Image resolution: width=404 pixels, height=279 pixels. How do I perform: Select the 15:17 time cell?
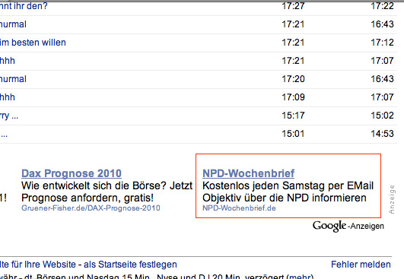pyautogui.click(x=293, y=116)
